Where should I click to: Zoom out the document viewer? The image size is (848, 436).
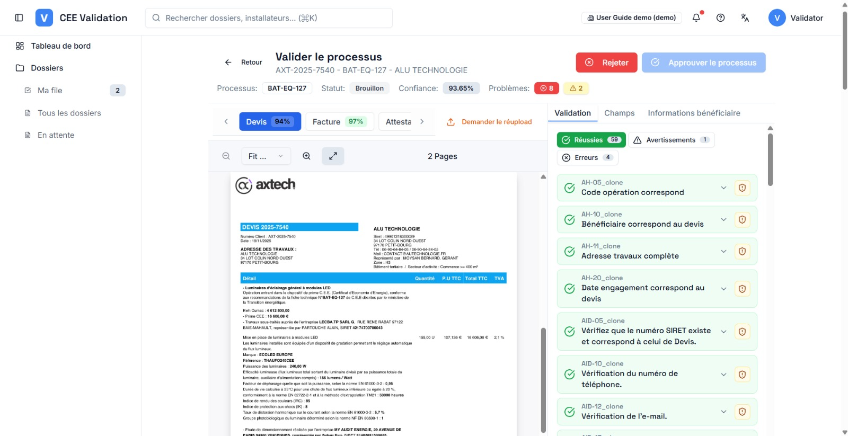pyautogui.click(x=226, y=156)
